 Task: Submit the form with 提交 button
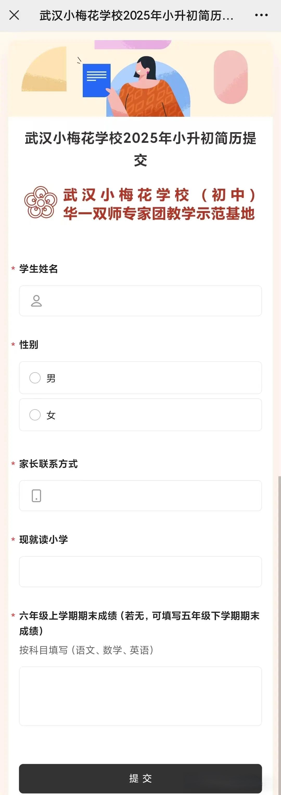(x=140, y=778)
